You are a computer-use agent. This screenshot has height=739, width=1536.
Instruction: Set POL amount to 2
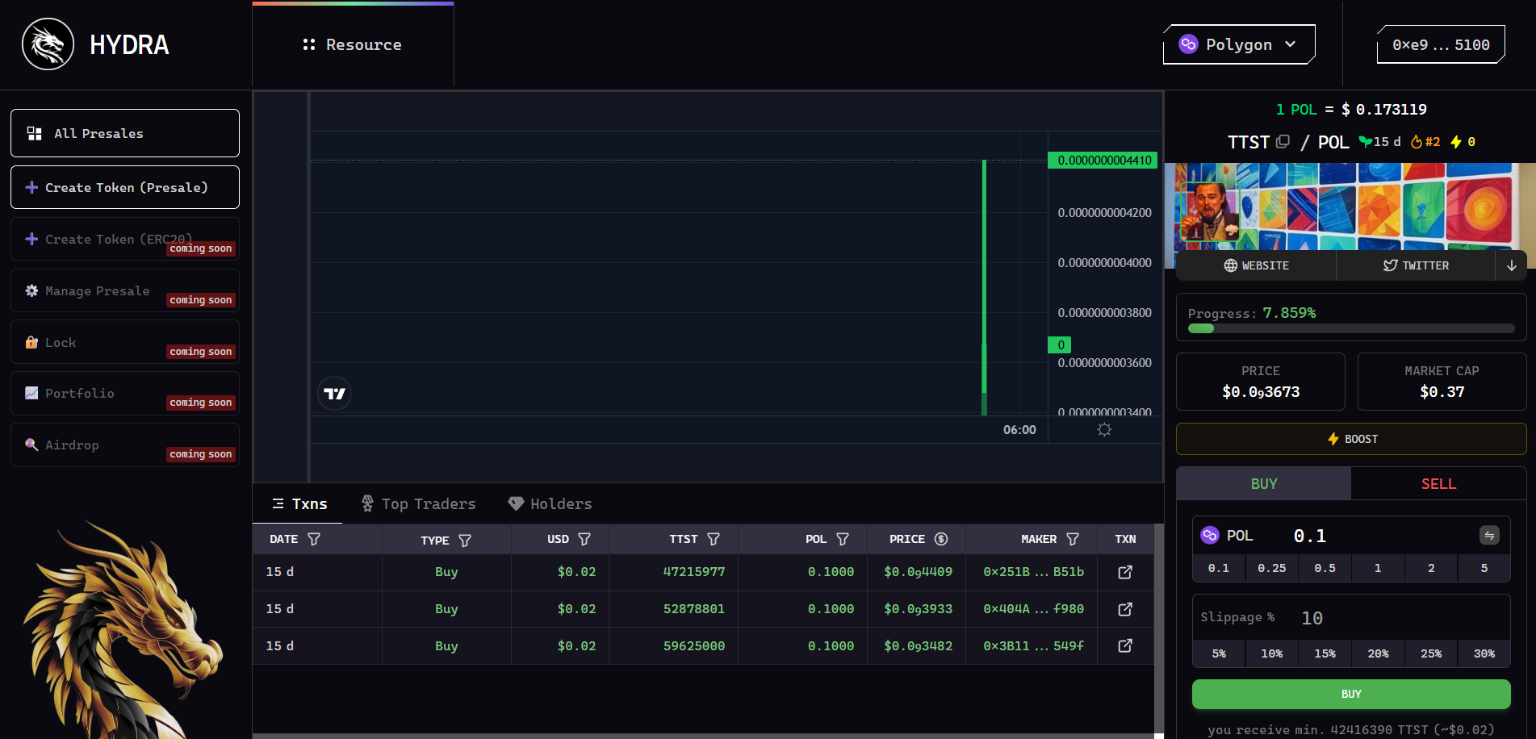pos(1431,568)
